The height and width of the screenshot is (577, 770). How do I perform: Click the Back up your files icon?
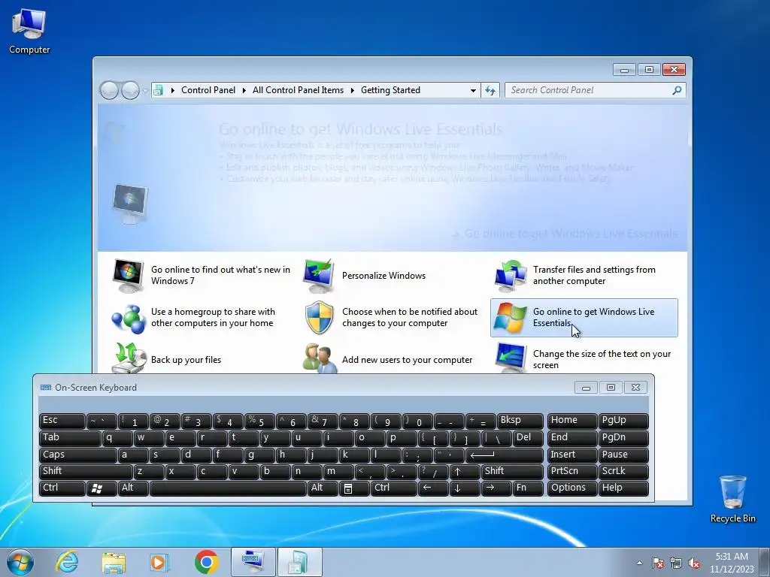coord(129,358)
